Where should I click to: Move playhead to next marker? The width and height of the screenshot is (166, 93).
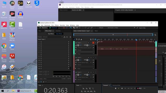(135, 88)
